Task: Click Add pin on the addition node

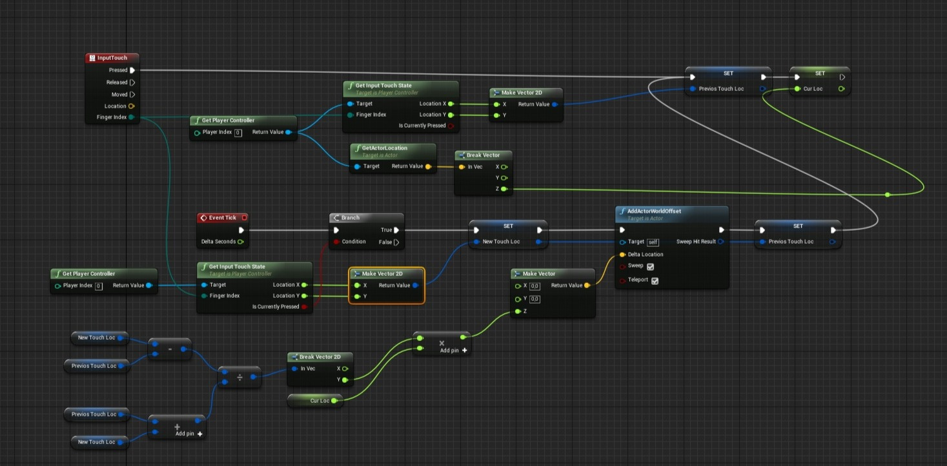Action: pos(190,434)
